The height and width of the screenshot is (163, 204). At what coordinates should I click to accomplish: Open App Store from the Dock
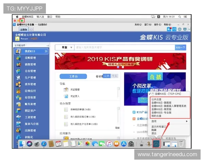(x=124, y=144)
